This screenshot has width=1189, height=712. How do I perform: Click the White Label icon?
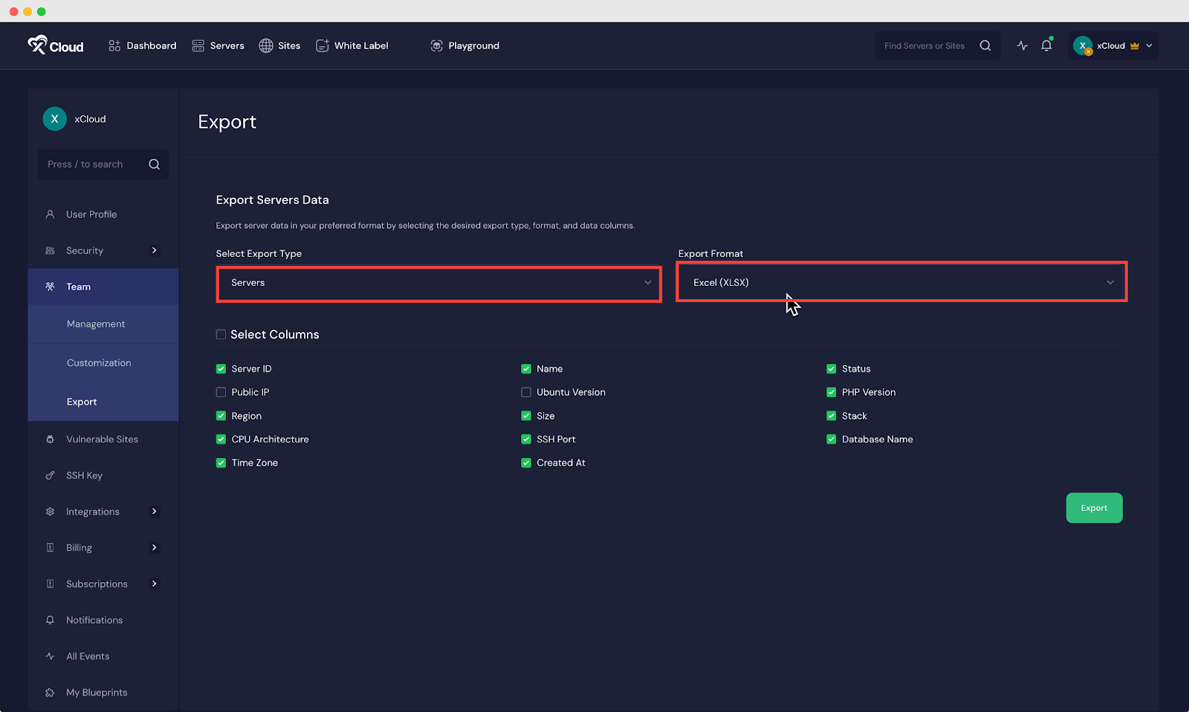coord(323,45)
